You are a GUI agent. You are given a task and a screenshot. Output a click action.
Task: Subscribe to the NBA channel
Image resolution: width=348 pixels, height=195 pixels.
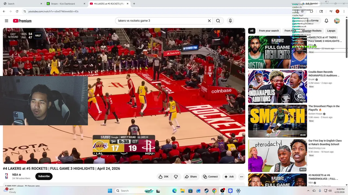44,176
